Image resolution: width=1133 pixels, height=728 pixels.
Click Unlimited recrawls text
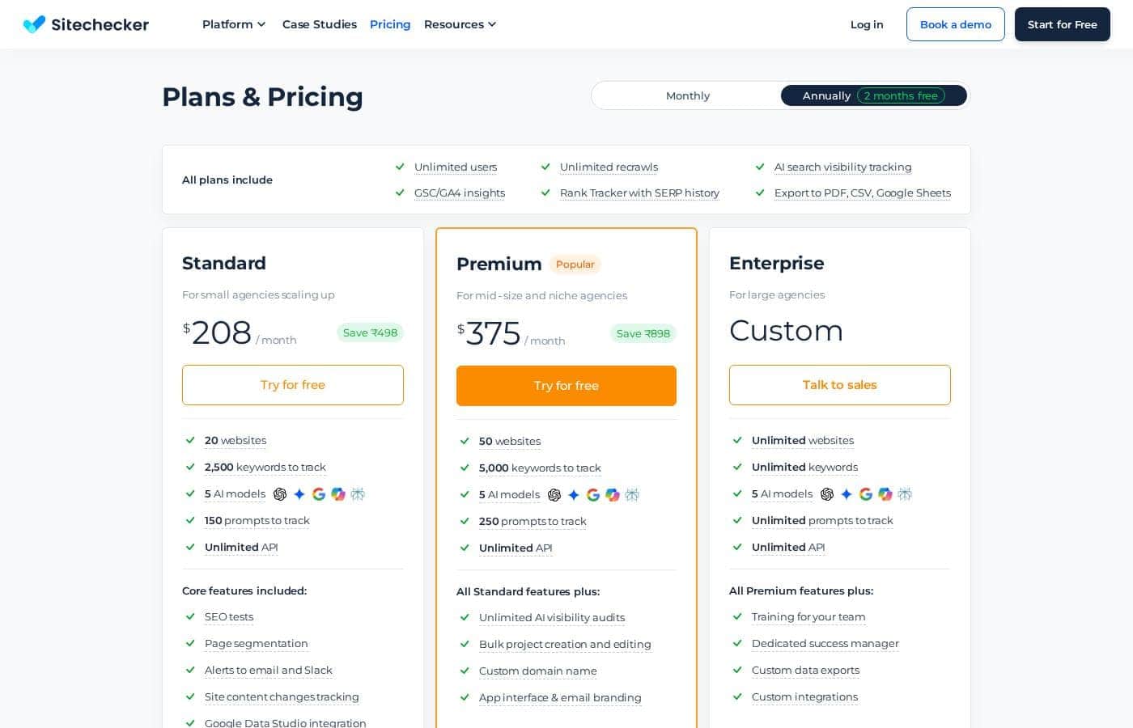[609, 167]
